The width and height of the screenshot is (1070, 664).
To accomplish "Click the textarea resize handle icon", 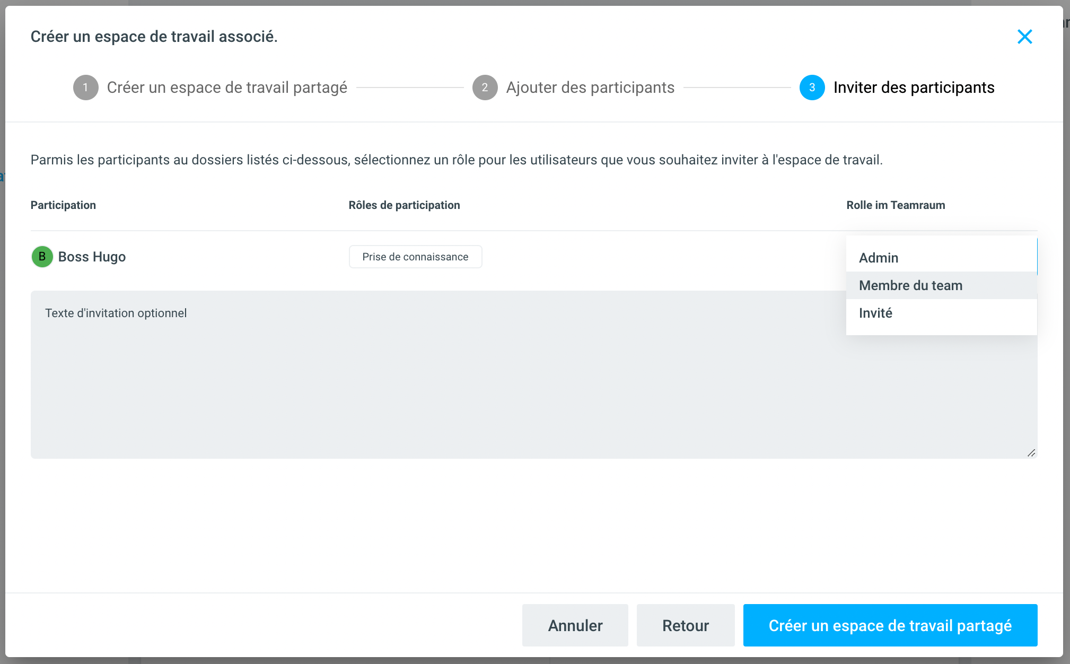I will [x=1031, y=452].
